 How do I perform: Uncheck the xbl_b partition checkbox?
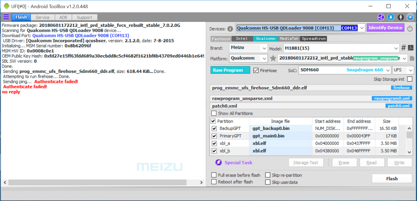tap(214, 151)
